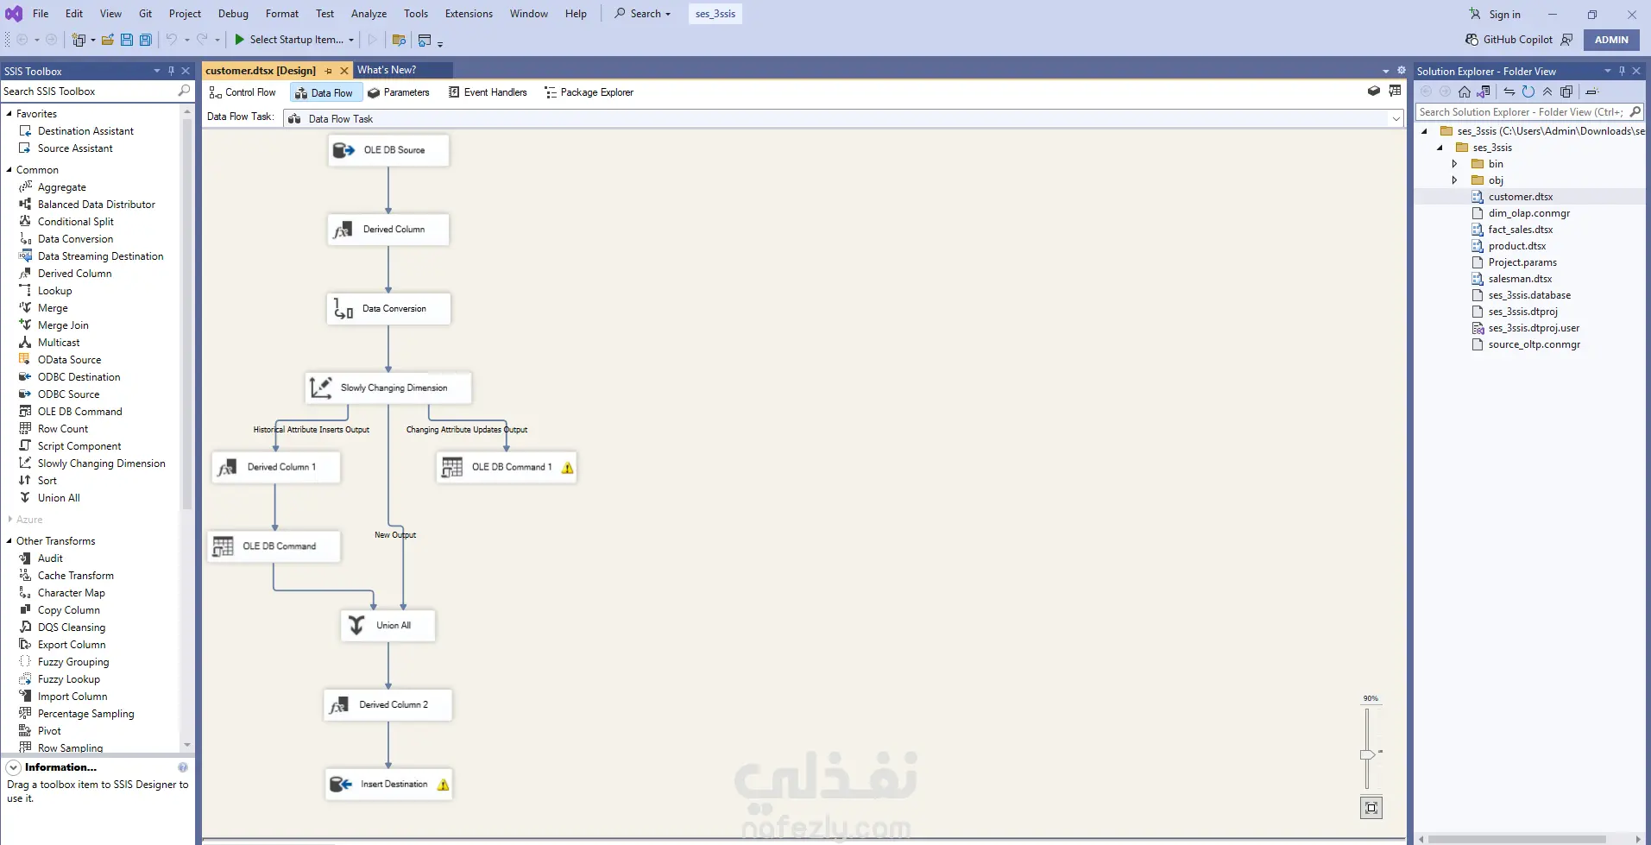Click the New Project toolbar icon
1651x845 pixels.
click(79, 40)
